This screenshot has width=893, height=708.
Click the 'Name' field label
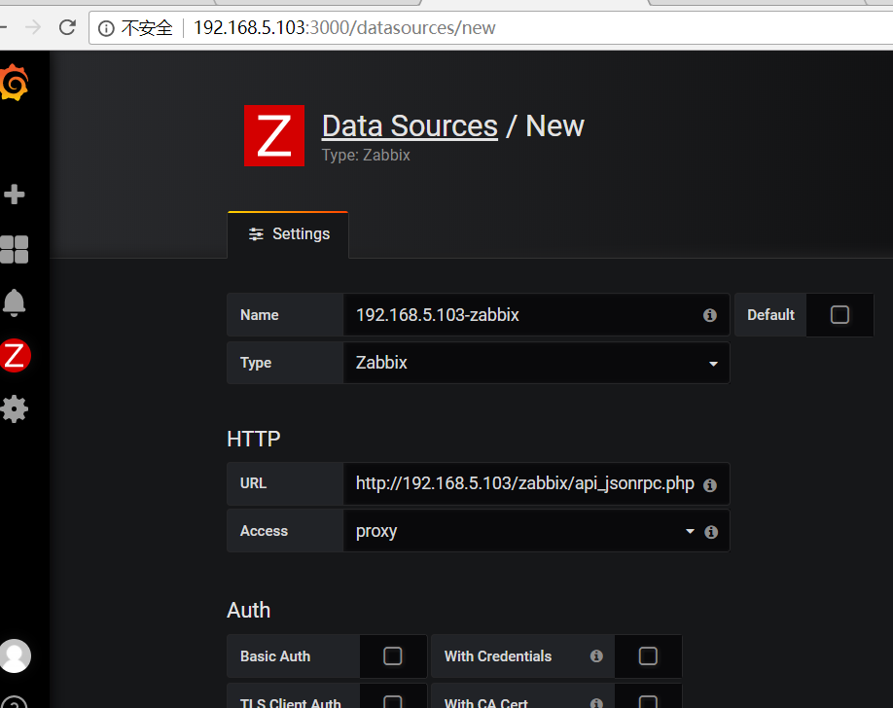point(259,315)
